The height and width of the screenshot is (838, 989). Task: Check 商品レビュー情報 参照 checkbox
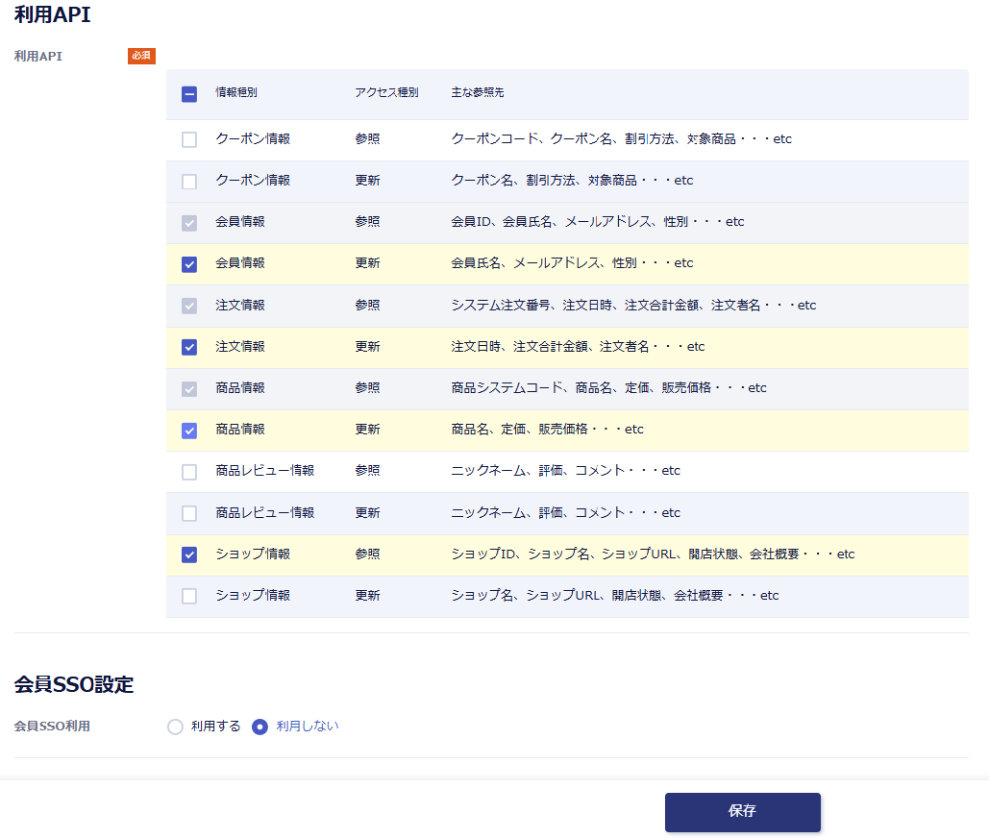(189, 472)
